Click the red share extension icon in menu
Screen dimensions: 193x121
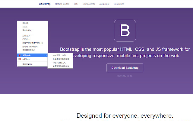[20, 55]
